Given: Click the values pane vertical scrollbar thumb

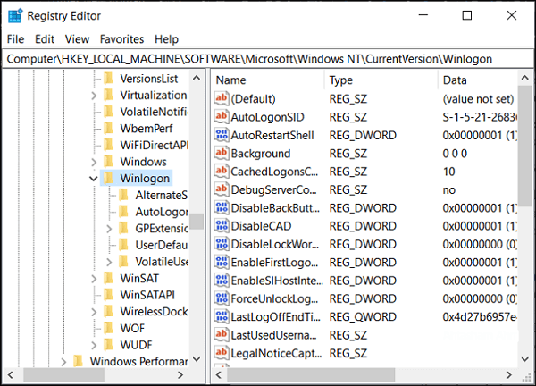Looking at the screenshot, I should click(524, 146).
